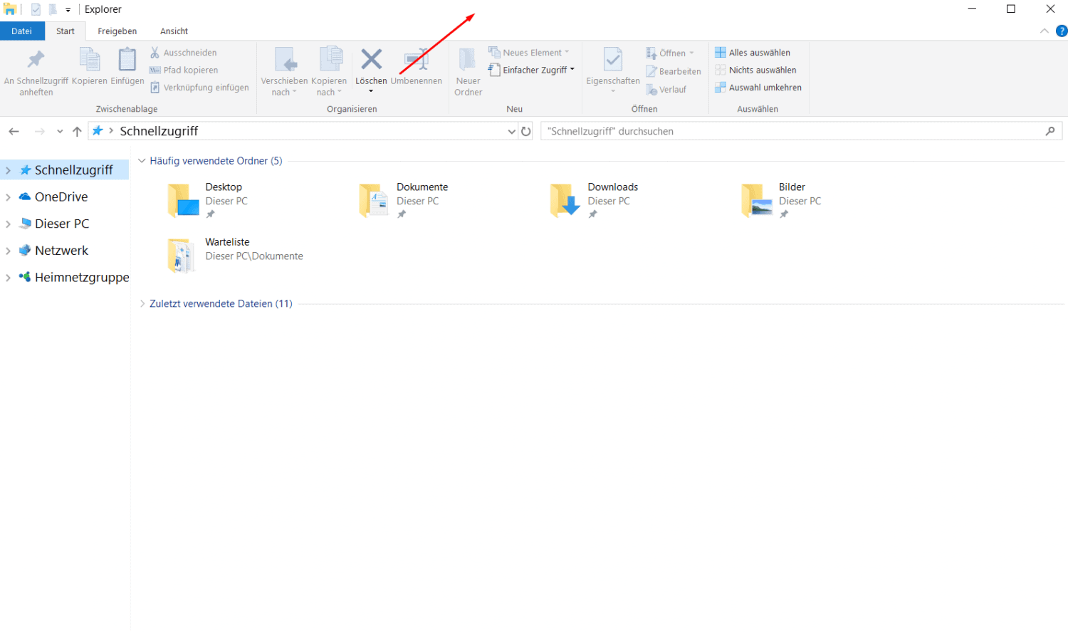Click Nichts auswählen
Viewport: 1068px width, 633px height.
(x=755, y=70)
